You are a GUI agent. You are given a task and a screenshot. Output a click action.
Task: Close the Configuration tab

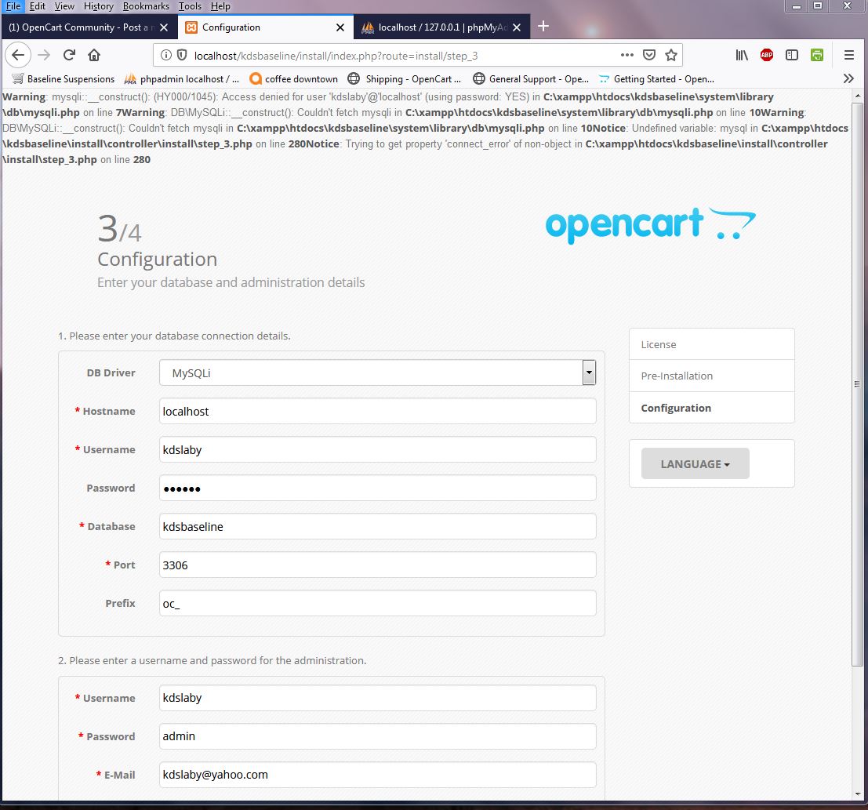(340, 27)
